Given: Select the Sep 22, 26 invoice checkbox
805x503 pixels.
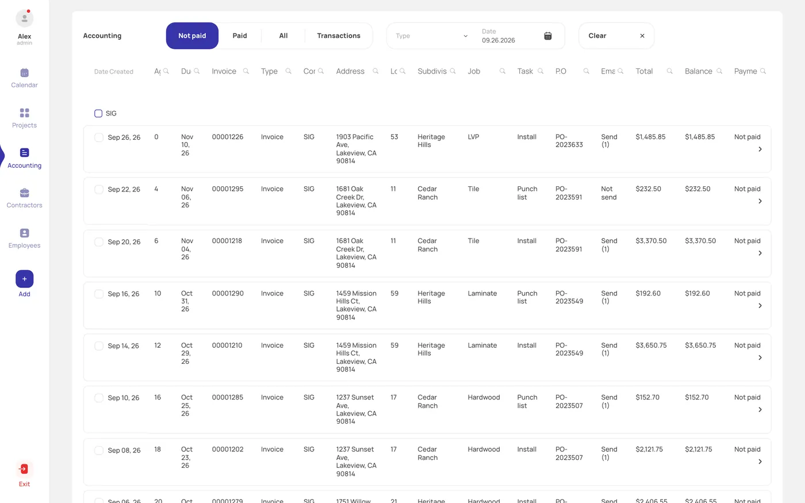Looking at the screenshot, I should click(x=99, y=189).
